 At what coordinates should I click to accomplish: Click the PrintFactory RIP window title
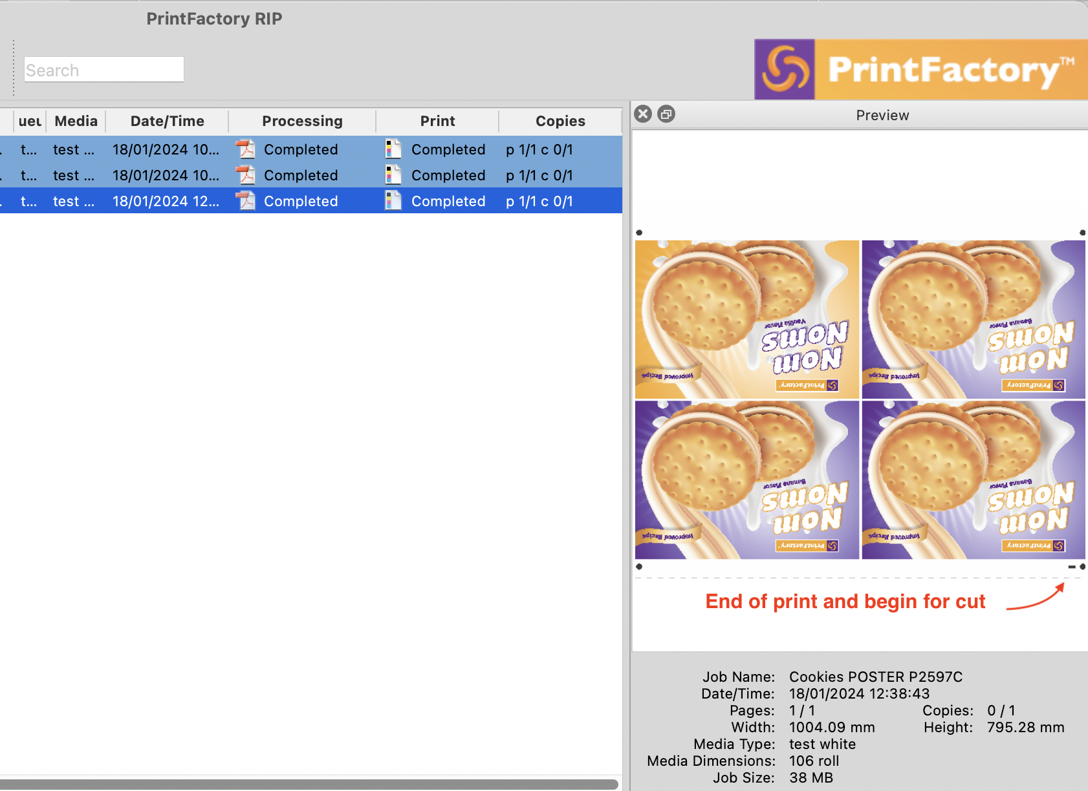(214, 19)
